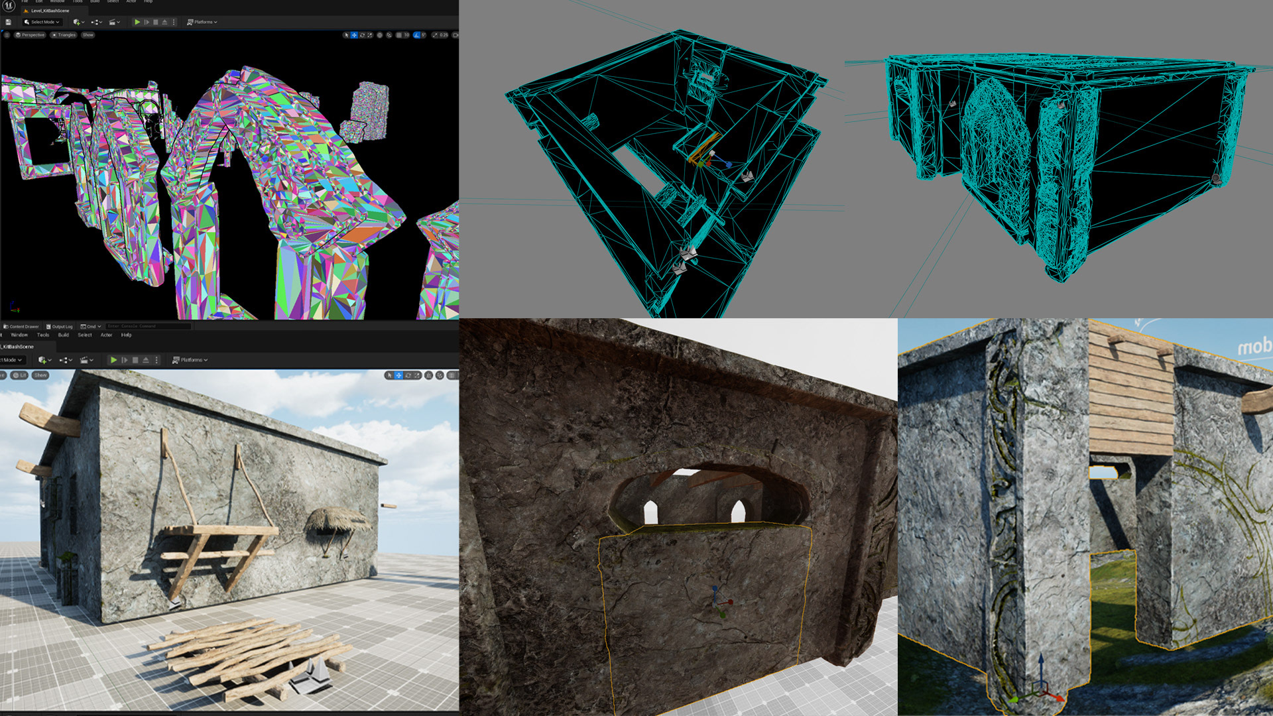This screenshot has width=1273, height=716.
Task: Toggle rotation snapping angle icon
Action: [416, 35]
